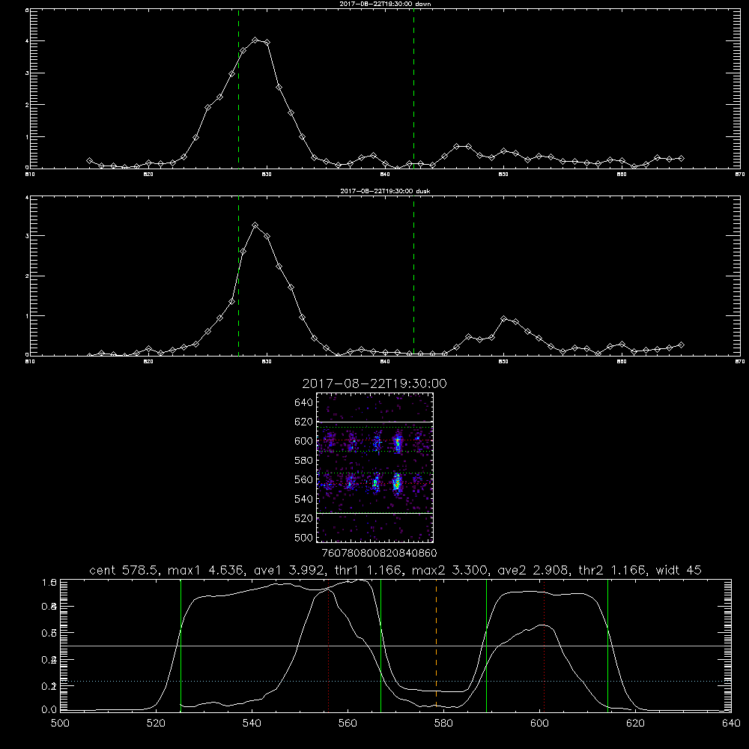Click the 'ave2 2.908' value in the bottom title

pos(533,570)
